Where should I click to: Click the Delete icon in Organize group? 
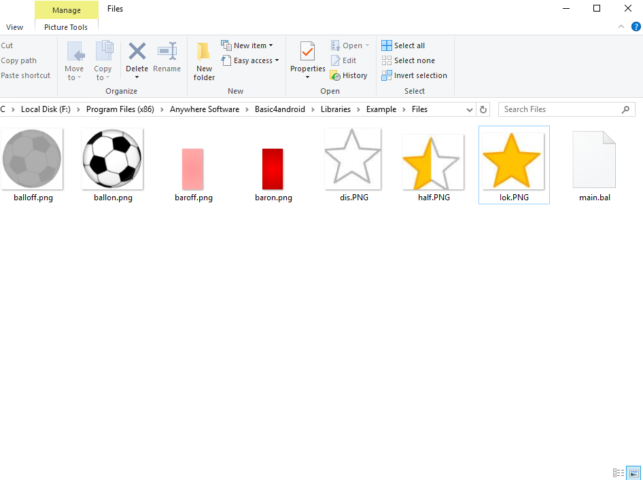(x=137, y=53)
